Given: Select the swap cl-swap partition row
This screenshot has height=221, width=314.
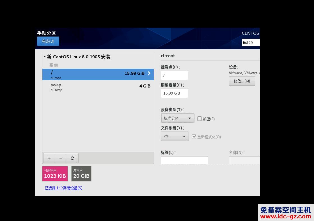Looking at the screenshot, I should 98,87.
